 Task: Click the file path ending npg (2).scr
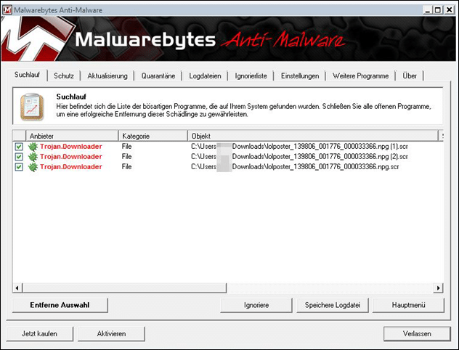(x=299, y=157)
